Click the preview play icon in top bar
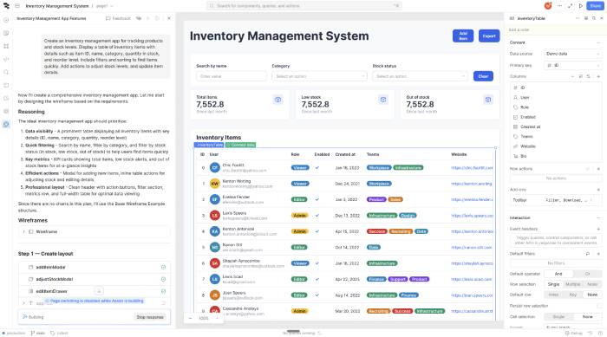 pyautogui.click(x=581, y=6)
